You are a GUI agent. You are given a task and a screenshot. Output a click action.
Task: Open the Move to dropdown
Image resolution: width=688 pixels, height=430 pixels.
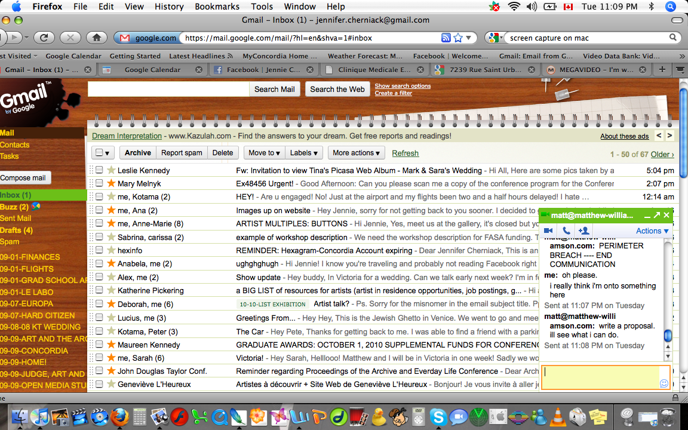click(x=264, y=153)
